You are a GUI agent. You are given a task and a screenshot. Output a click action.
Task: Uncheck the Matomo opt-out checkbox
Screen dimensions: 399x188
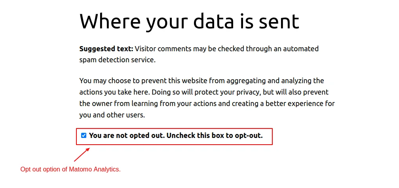(84, 136)
